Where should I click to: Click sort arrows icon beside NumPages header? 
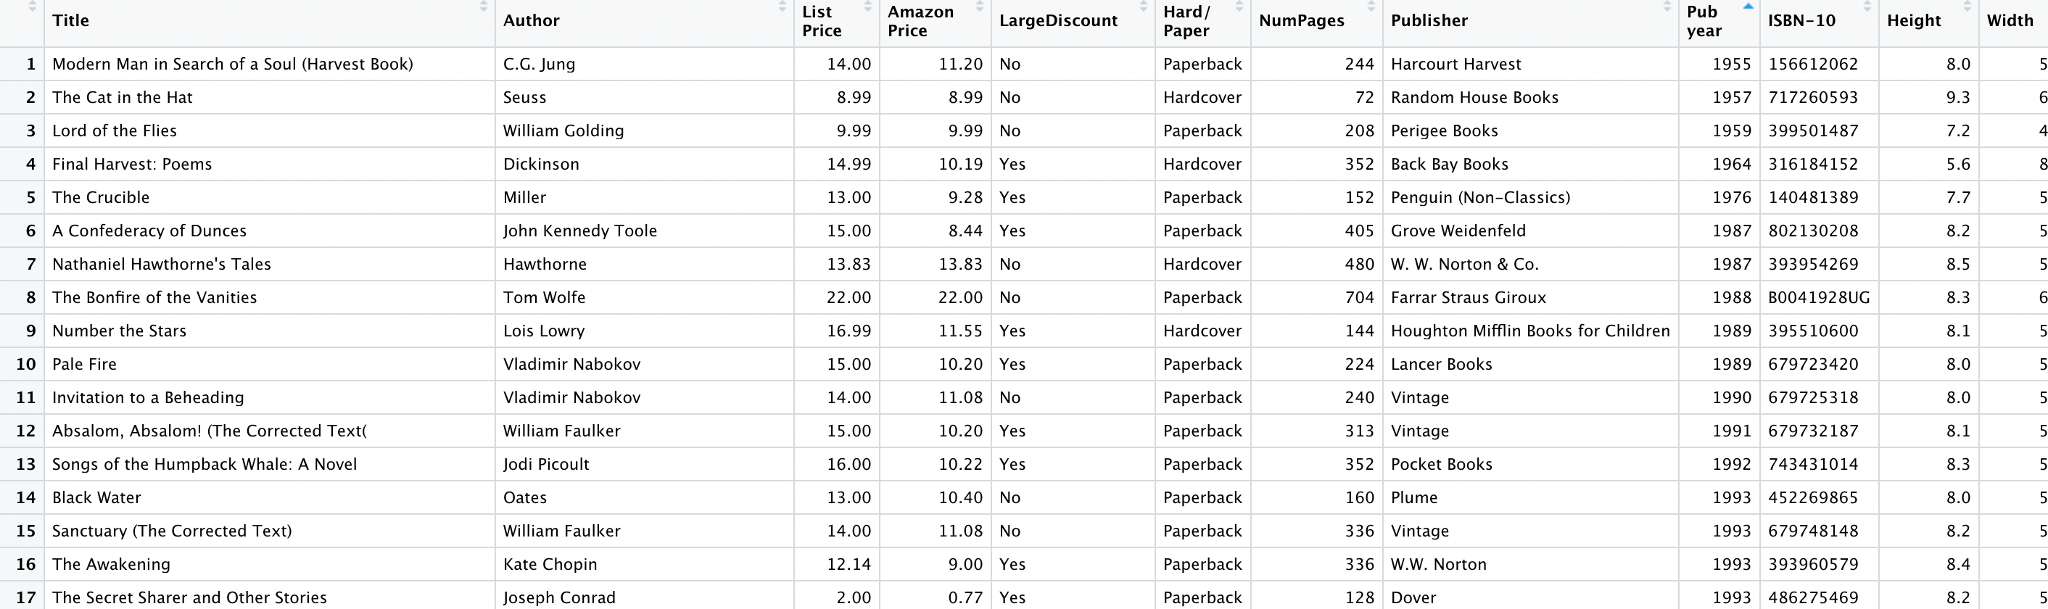(x=1371, y=7)
